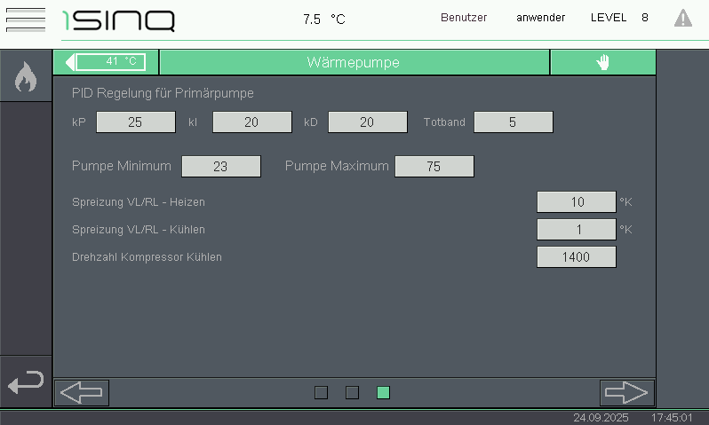Click the warning triangle alert icon

(x=682, y=18)
